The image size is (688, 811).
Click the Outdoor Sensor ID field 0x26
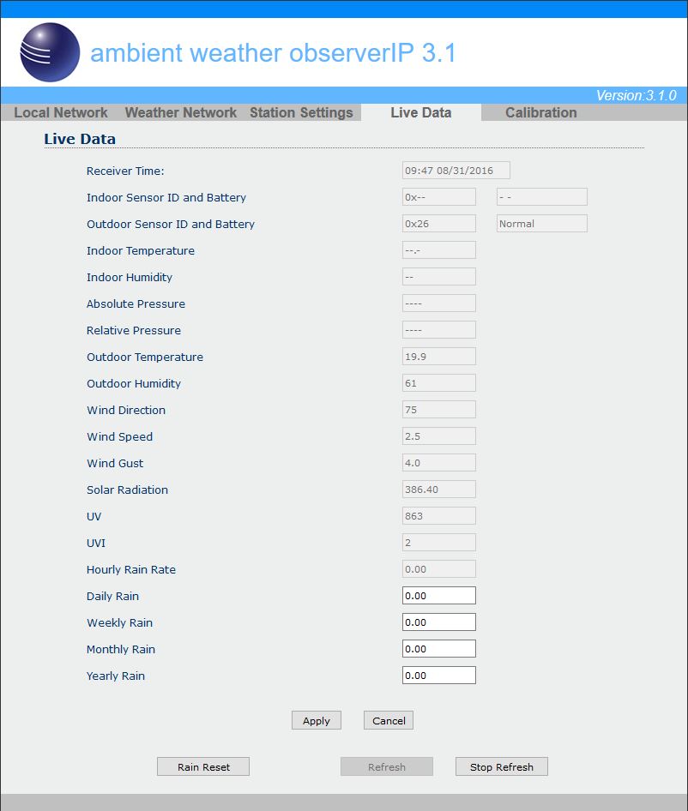point(439,224)
